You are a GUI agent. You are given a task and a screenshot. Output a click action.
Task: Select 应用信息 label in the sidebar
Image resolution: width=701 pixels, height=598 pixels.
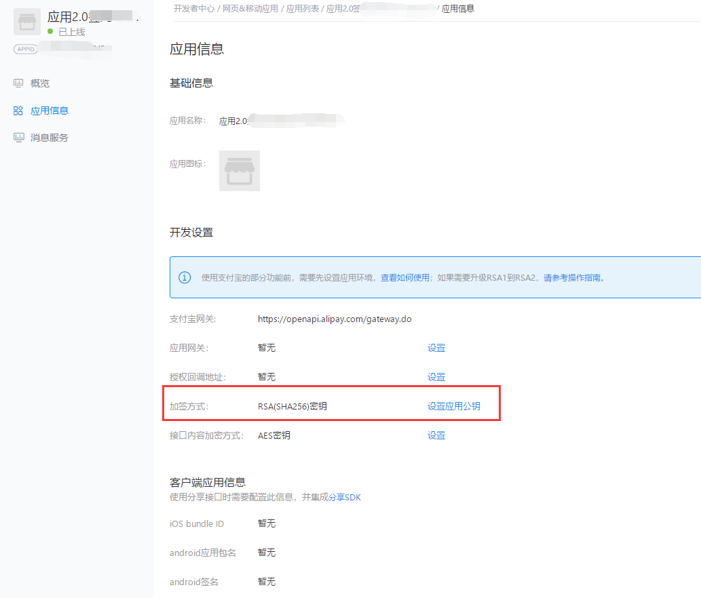tap(50, 111)
